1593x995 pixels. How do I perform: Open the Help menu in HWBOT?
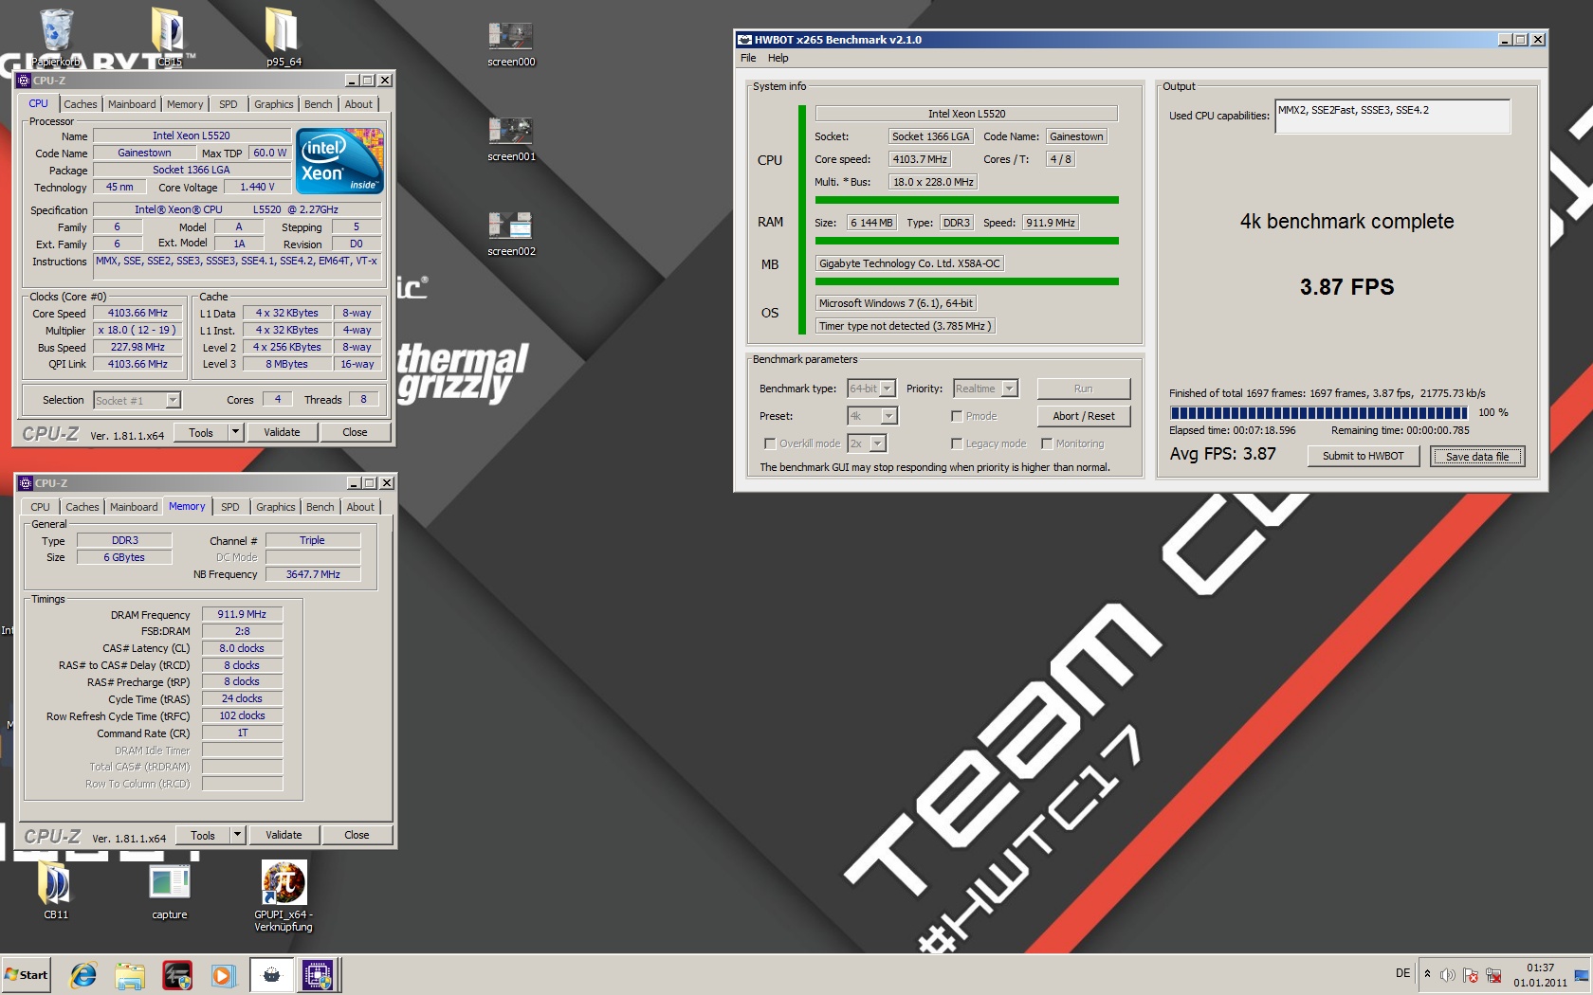(778, 58)
